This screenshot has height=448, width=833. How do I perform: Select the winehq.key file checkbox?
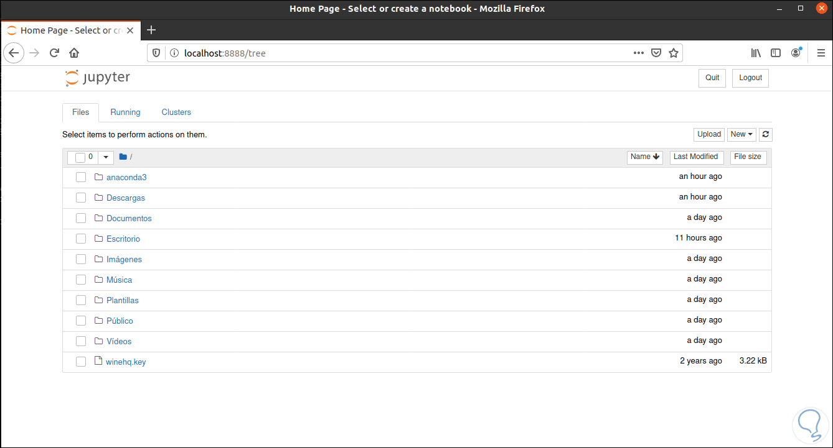tap(81, 362)
